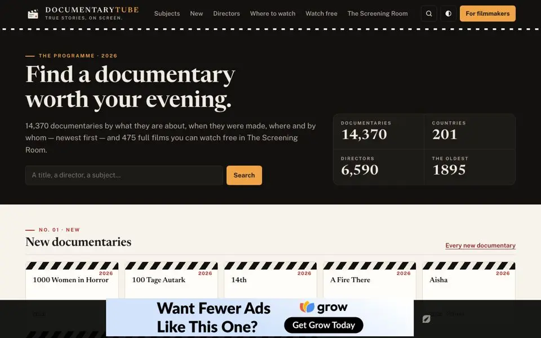Click the Directors 6,590 stat
The height and width of the screenshot is (338, 541).
379,167
